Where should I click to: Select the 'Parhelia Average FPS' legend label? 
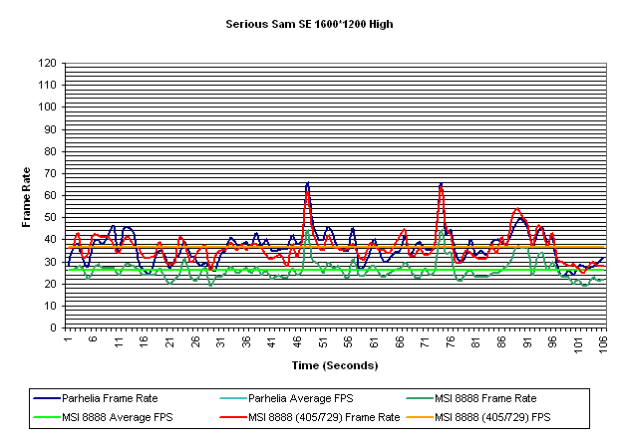click(302, 399)
